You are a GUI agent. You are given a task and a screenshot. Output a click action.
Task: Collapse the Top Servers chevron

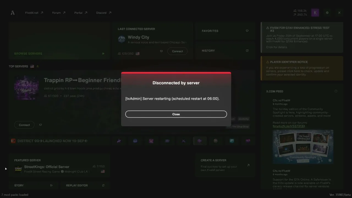click(x=38, y=66)
